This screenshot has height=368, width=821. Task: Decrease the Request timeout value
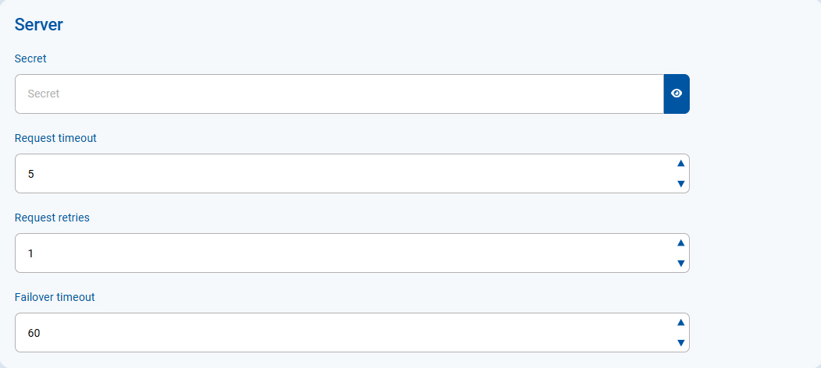[x=680, y=184]
